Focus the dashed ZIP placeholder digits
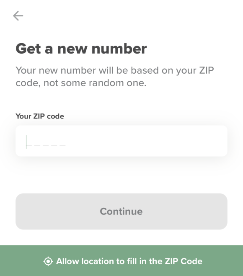This screenshot has width=243, height=276. [x=46, y=145]
